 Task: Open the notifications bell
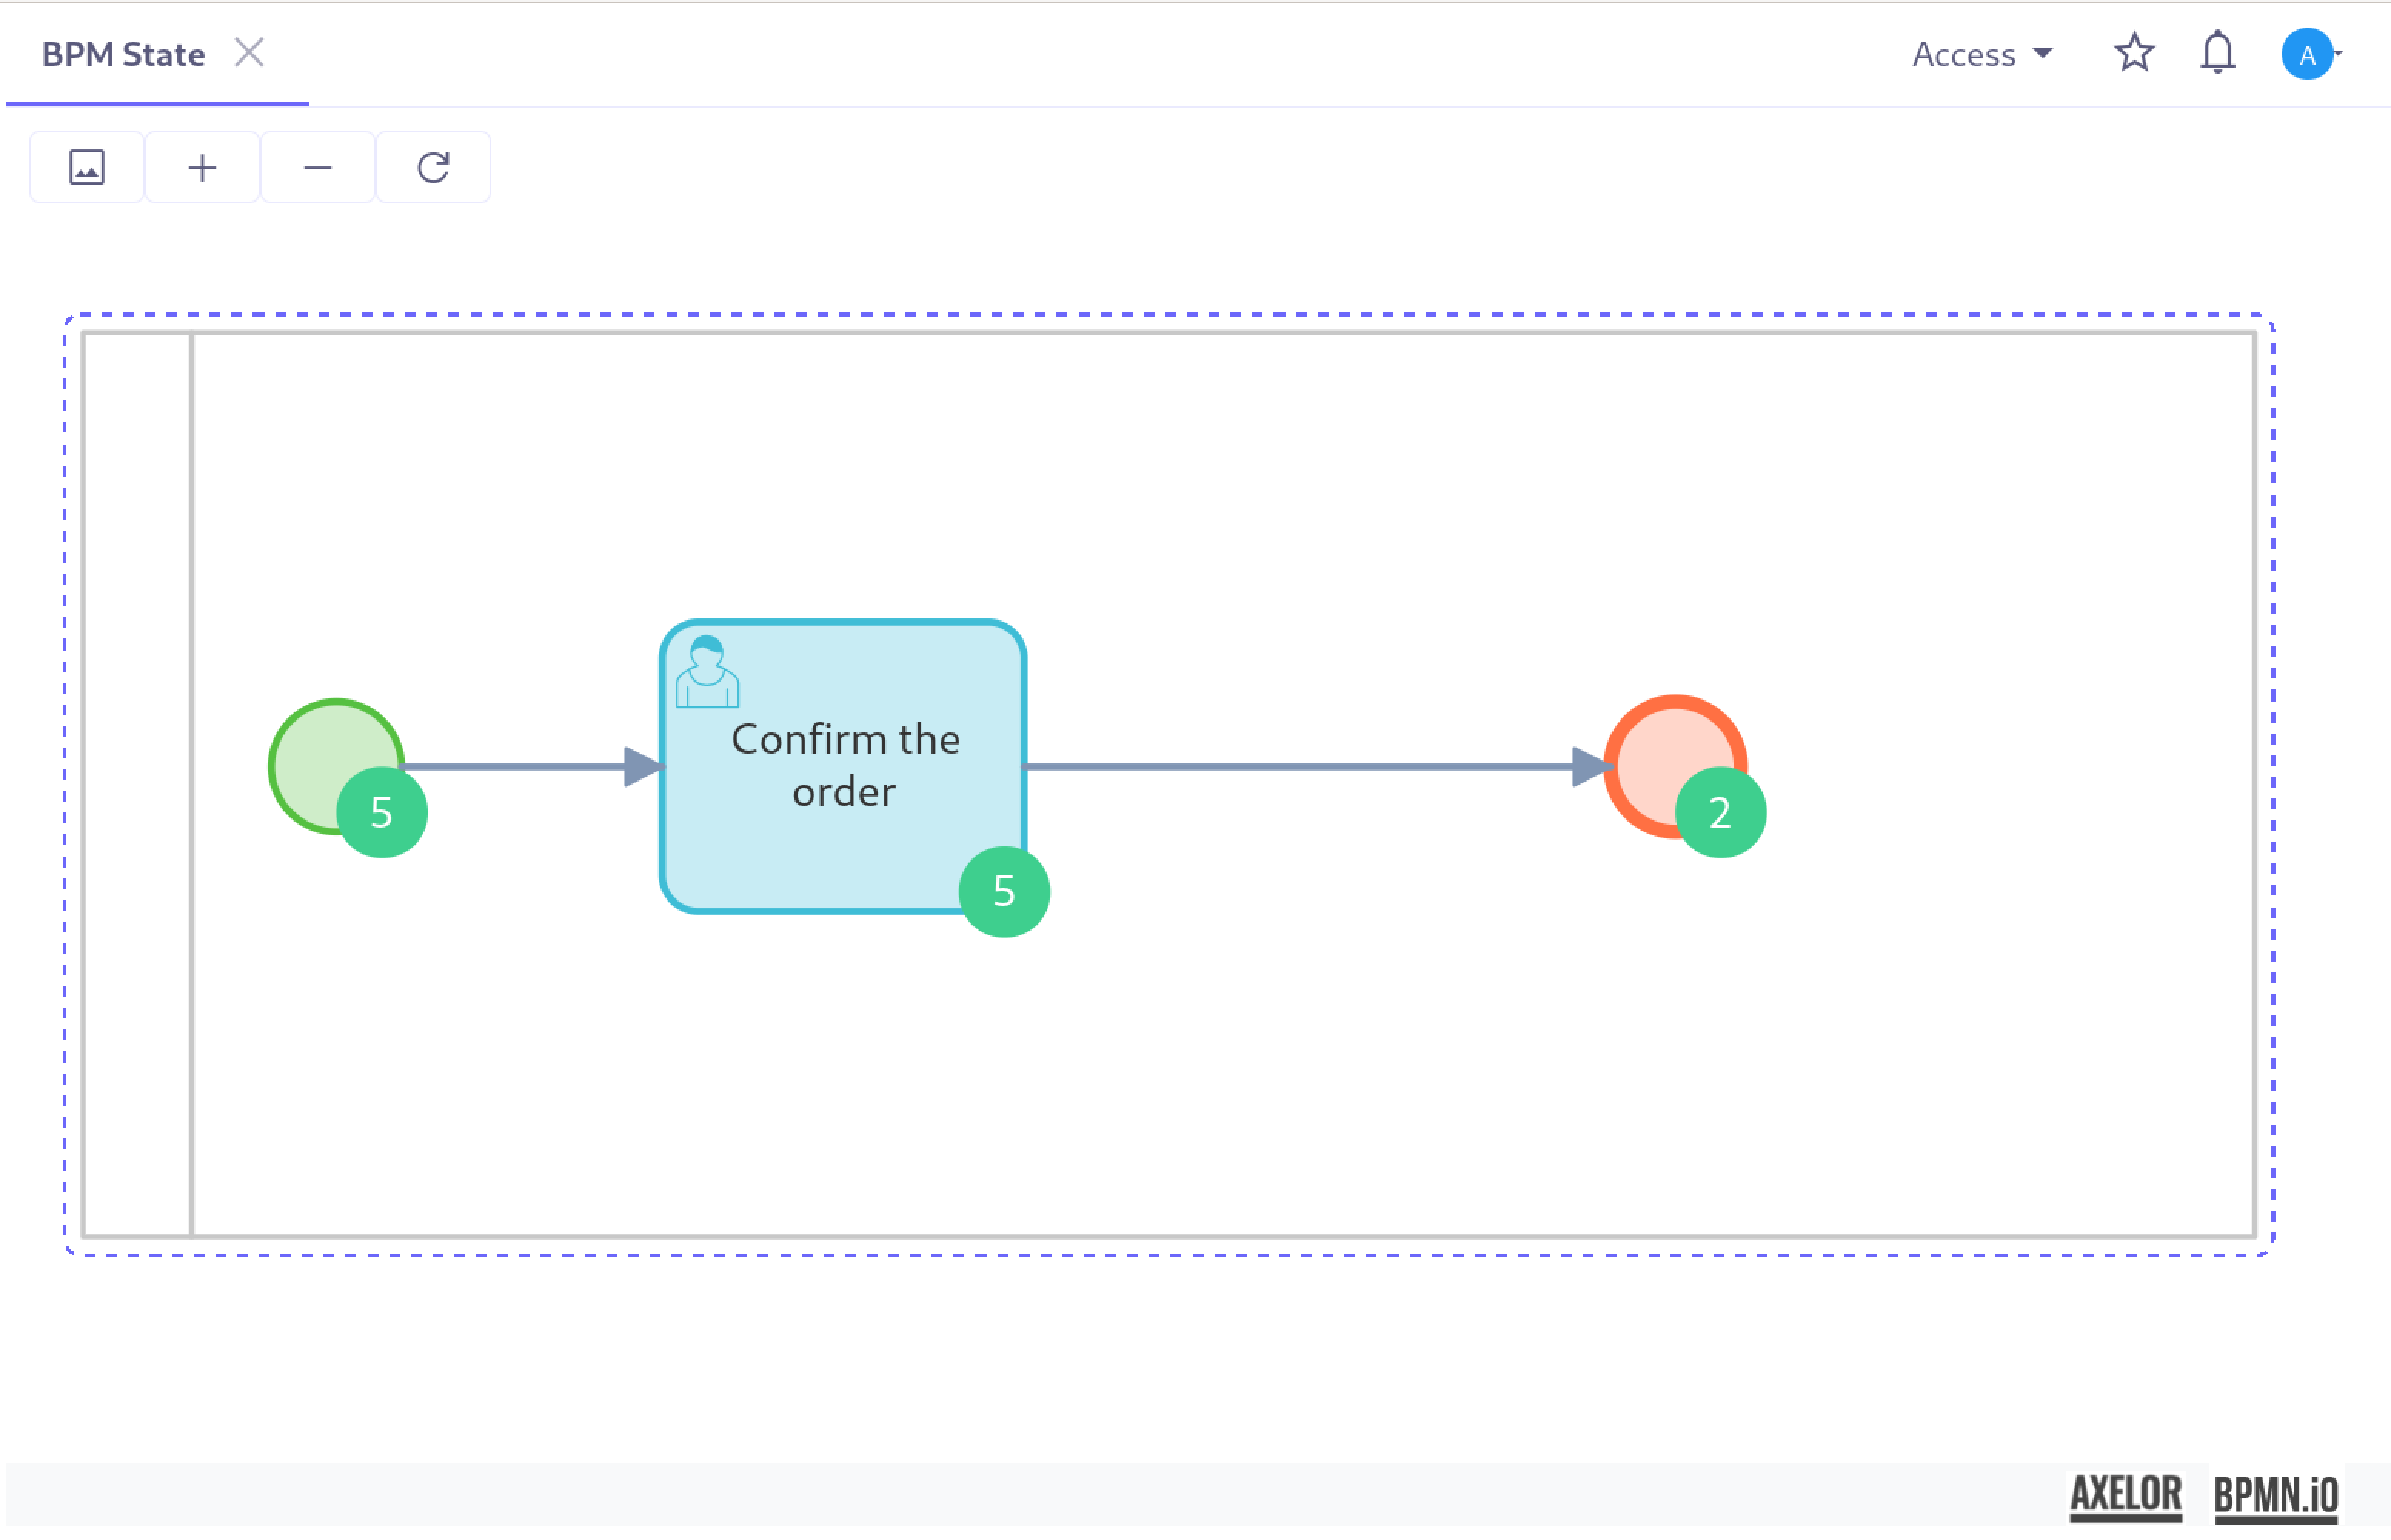2217,53
